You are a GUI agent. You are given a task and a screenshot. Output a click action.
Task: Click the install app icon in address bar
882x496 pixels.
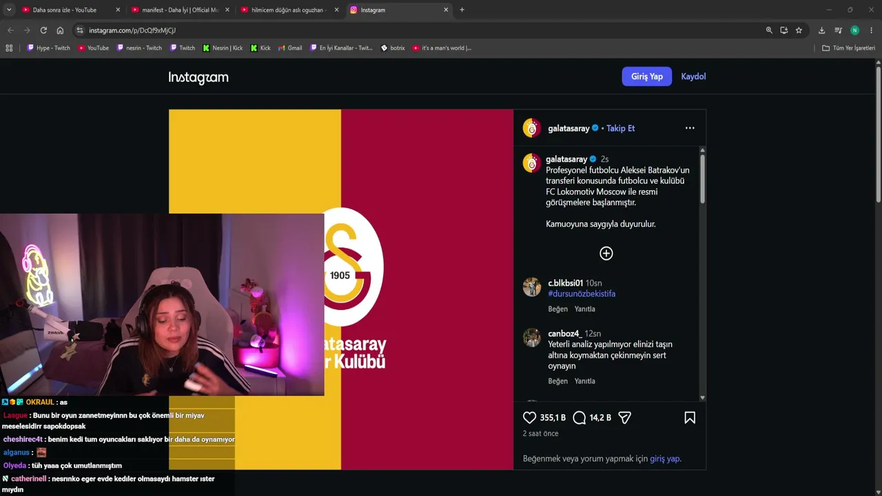point(784,30)
